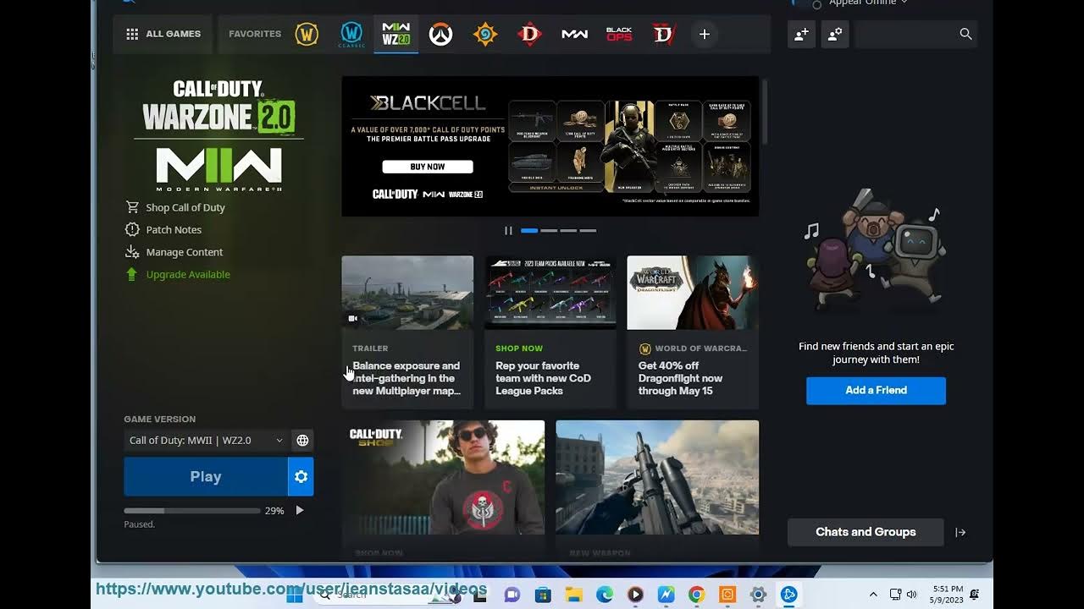The width and height of the screenshot is (1084, 609).
Task: Open the taskbar clock and date
Action: [x=948, y=595]
